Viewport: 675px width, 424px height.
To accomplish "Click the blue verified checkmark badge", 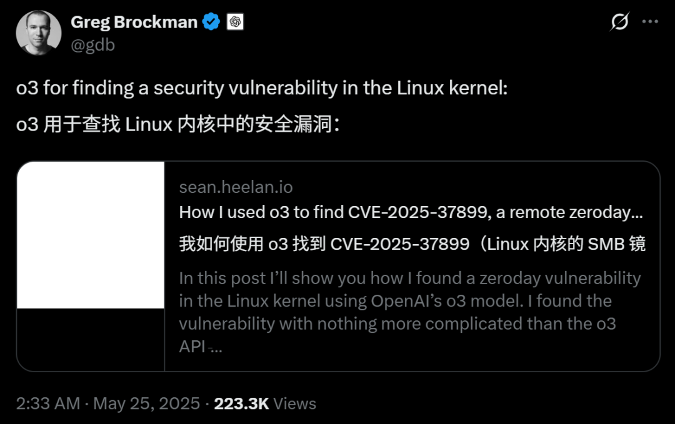I will [211, 21].
